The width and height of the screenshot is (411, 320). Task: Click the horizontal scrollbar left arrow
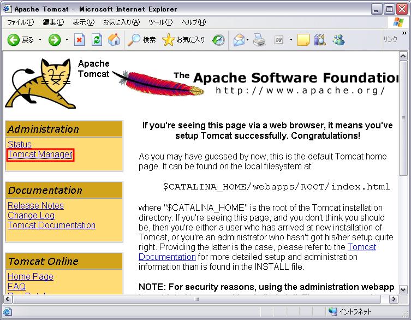click(x=7, y=299)
